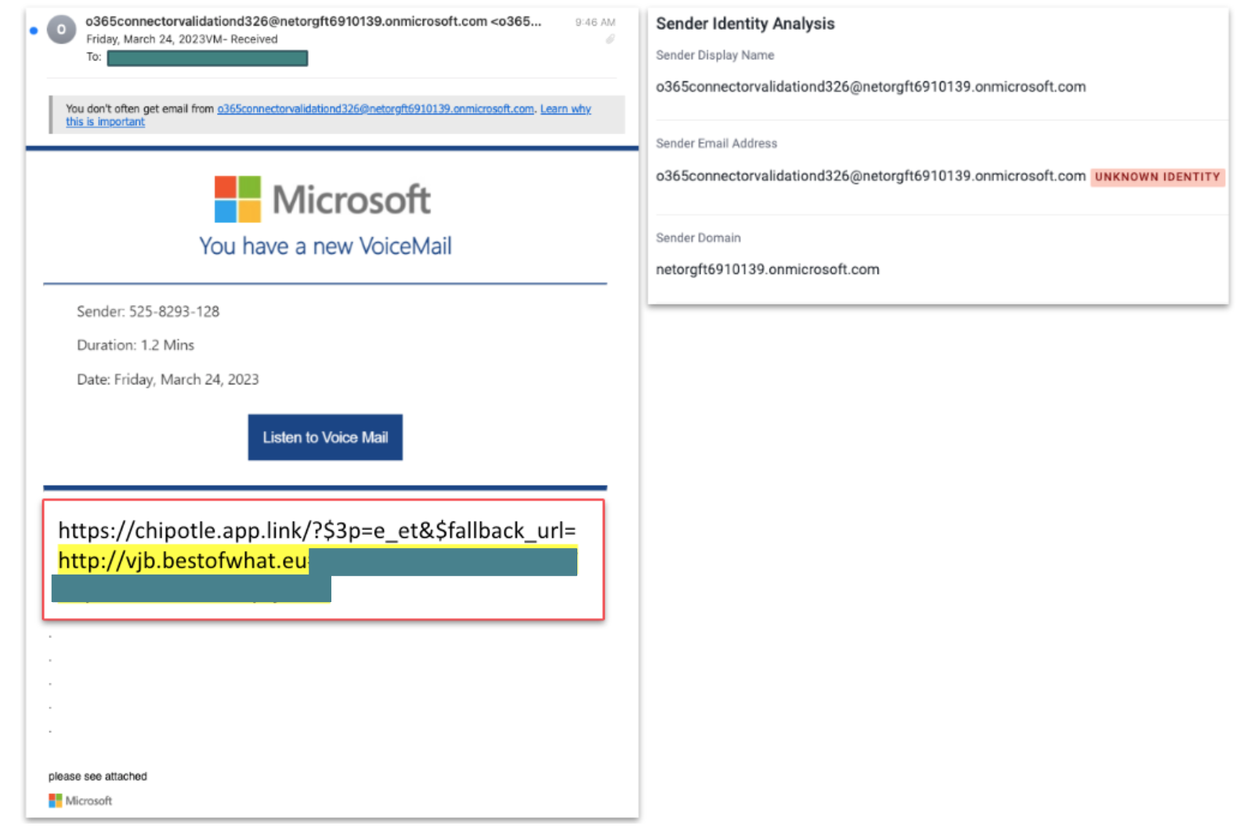Viewport: 1244px width, 833px height.
Task: Click 'please see attached' text
Action: [98, 777]
